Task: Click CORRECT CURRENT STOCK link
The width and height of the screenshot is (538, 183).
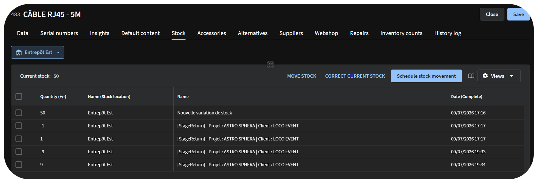Action: point(355,76)
